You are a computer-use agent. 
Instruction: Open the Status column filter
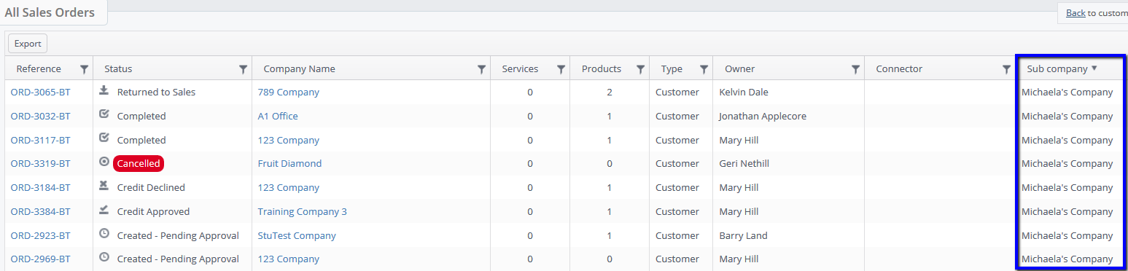point(244,69)
